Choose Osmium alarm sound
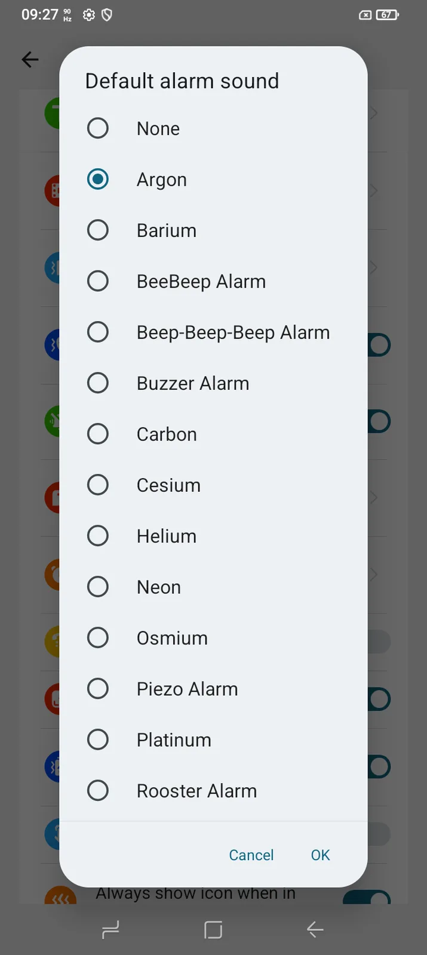This screenshot has width=427, height=955. 98,637
